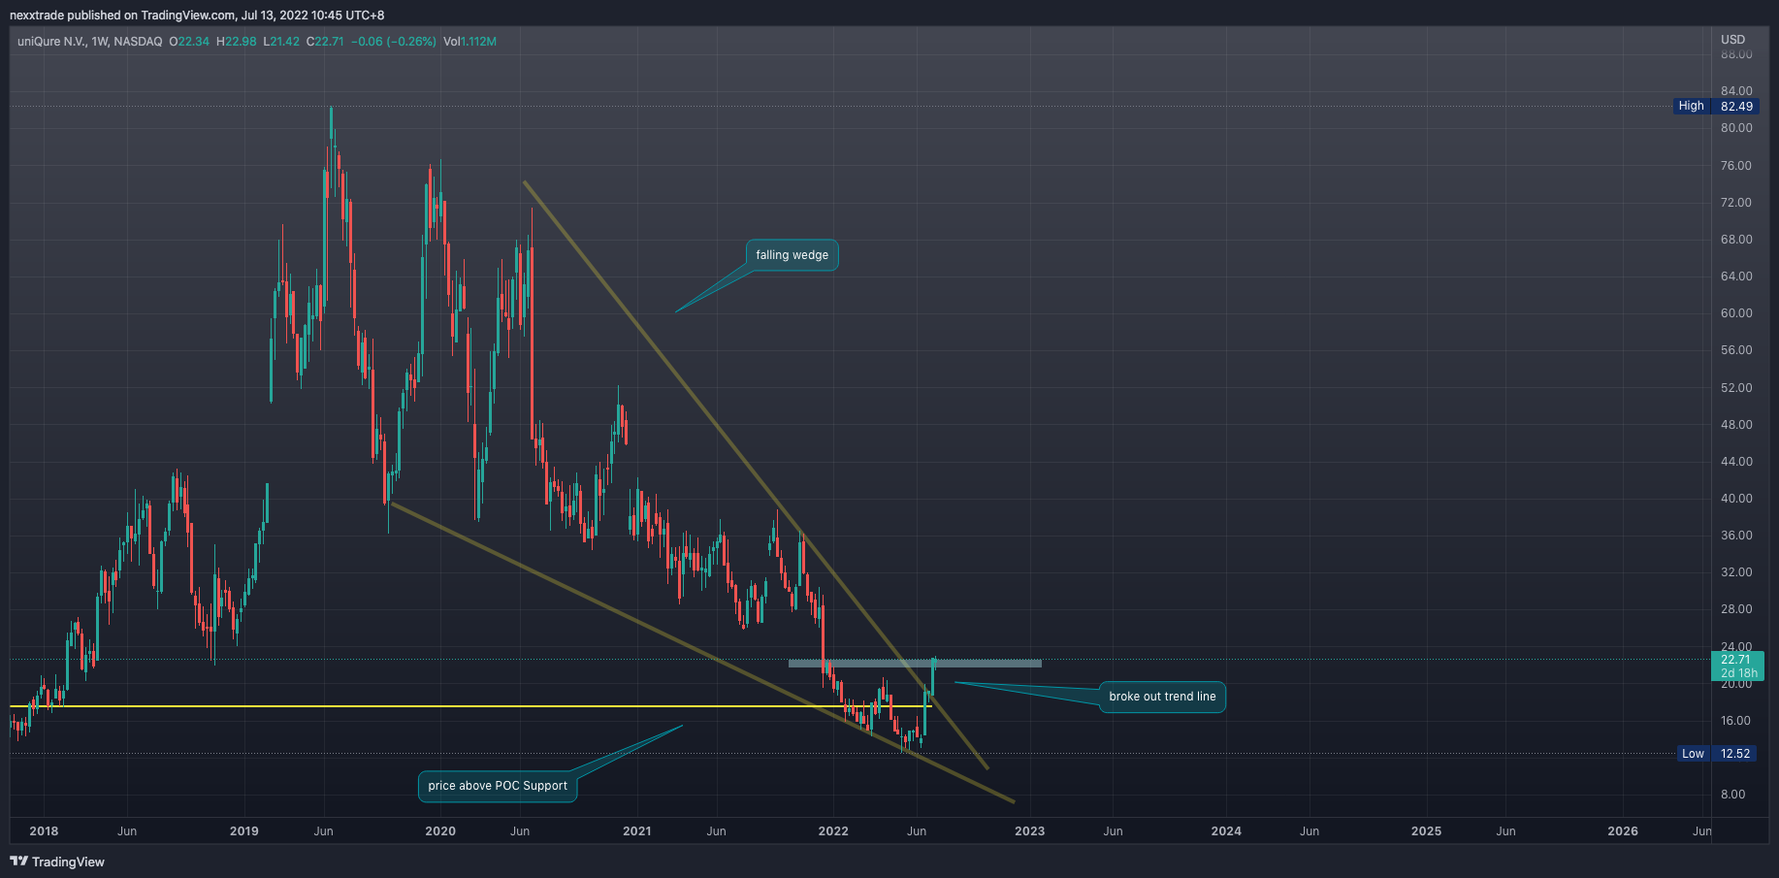
Task: Click the 'falling wedge' annotation label
Action: (x=792, y=255)
